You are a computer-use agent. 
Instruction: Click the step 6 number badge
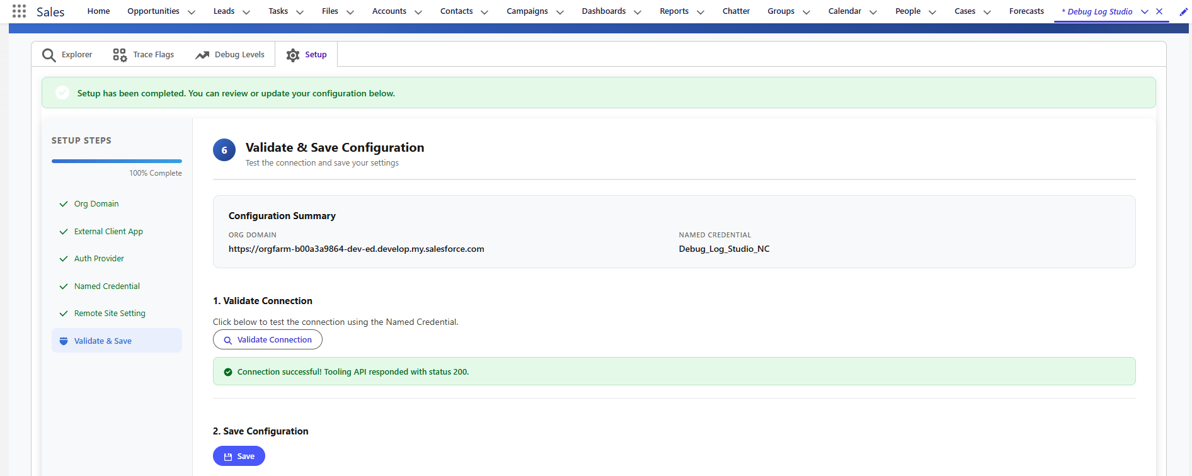(x=224, y=150)
